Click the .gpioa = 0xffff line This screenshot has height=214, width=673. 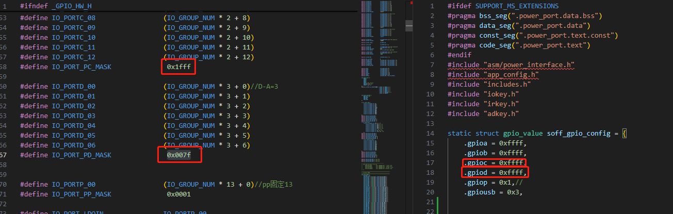[495, 143]
